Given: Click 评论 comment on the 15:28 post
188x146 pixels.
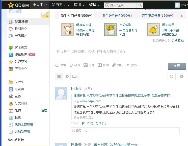Looking at the screenshot, I should 90,123.
